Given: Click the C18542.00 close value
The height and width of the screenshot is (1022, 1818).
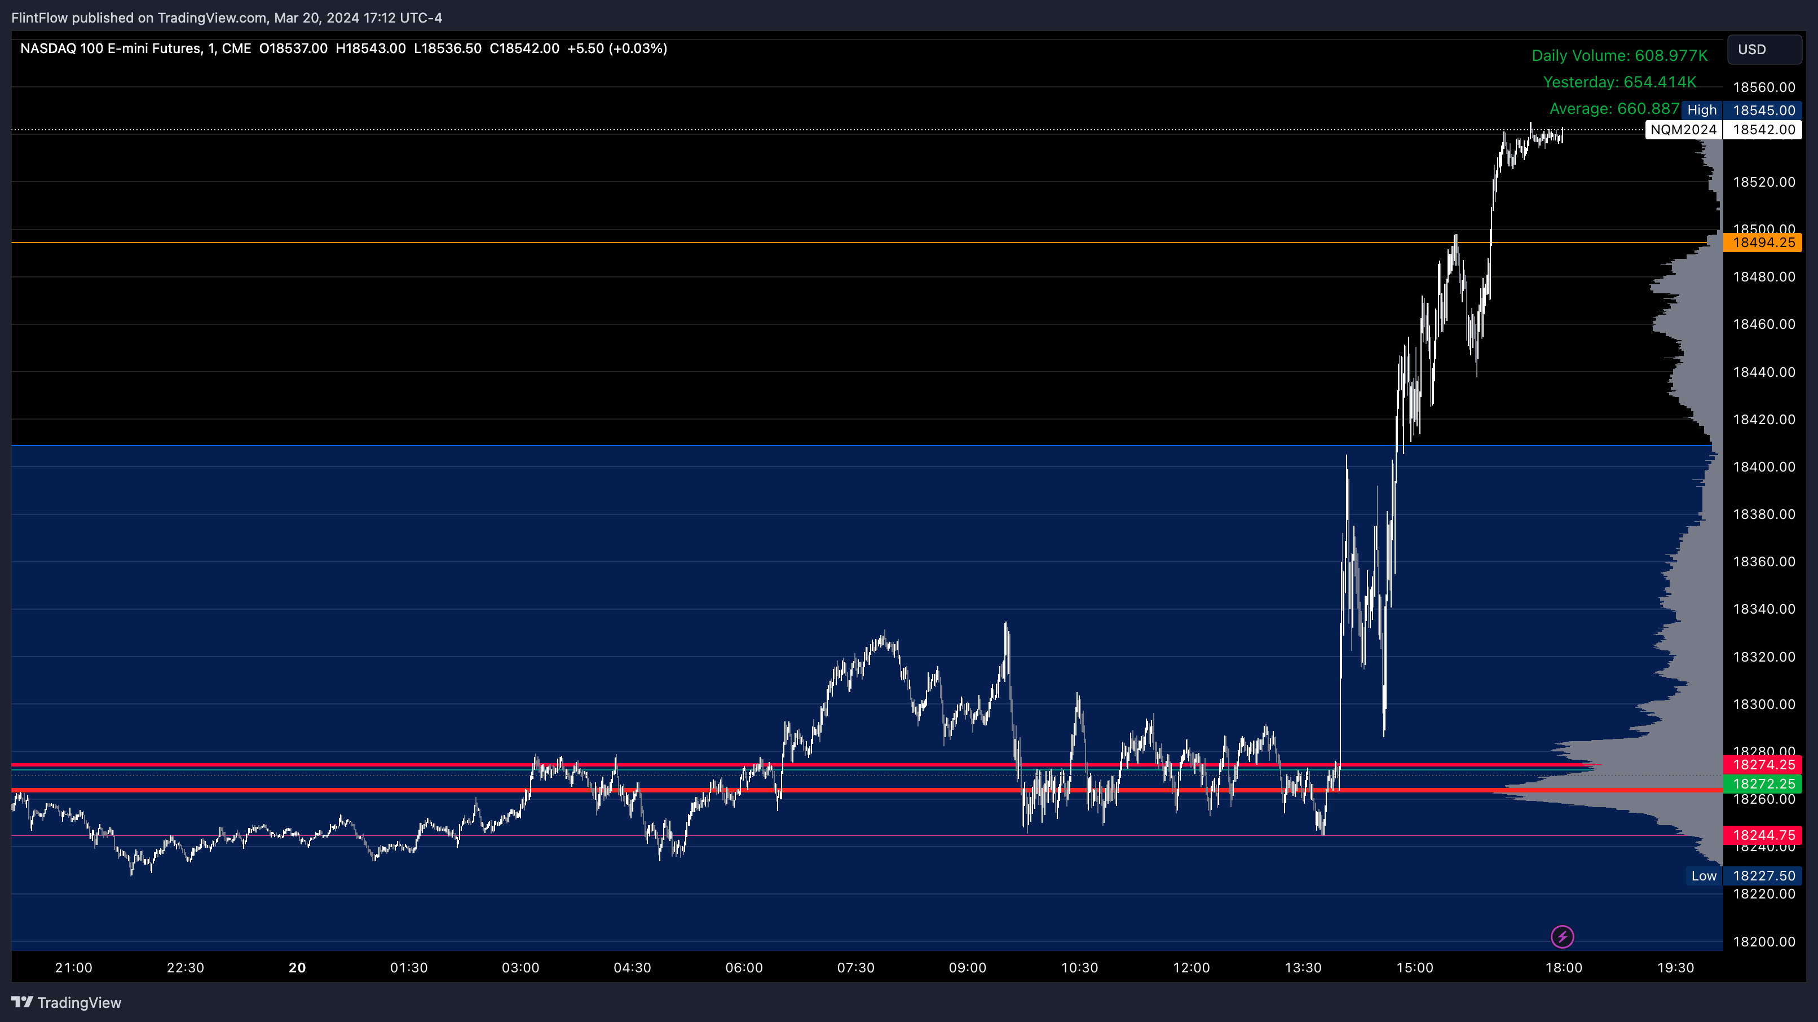Looking at the screenshot, I should tap(524, 49).
